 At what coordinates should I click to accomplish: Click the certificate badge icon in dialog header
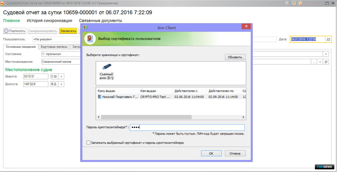tap(90, 38)
